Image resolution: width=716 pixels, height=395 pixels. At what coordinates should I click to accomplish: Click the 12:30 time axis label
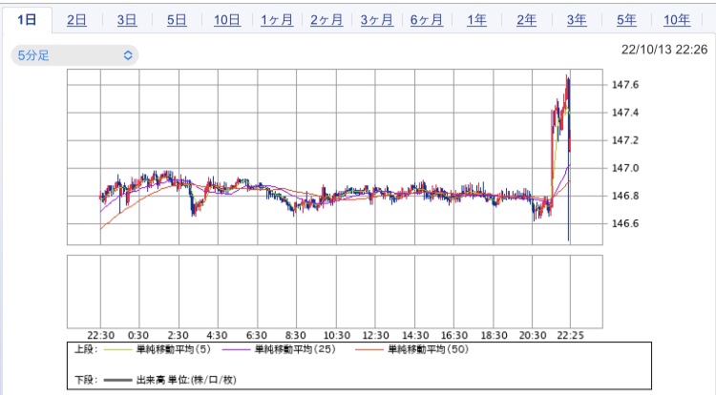pos(376,336)
